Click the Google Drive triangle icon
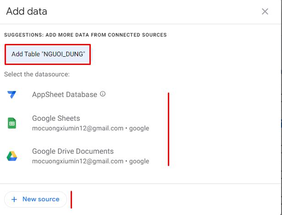The image size is (282, 215). click(x=12, y=156)
